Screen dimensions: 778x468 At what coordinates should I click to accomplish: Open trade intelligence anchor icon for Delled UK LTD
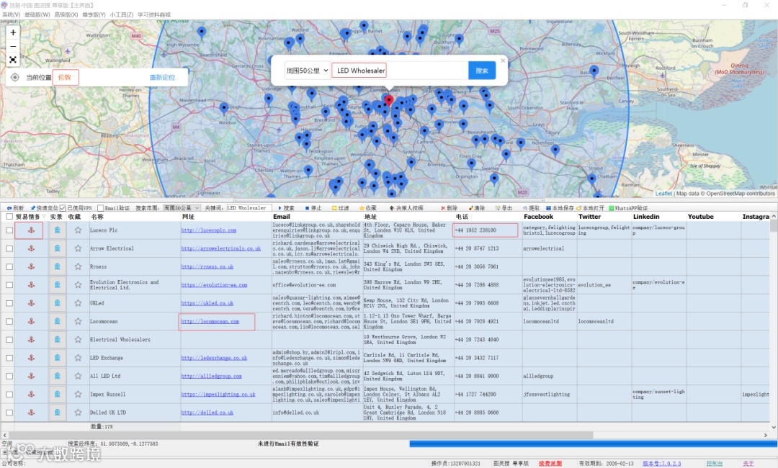pos(31,413)
